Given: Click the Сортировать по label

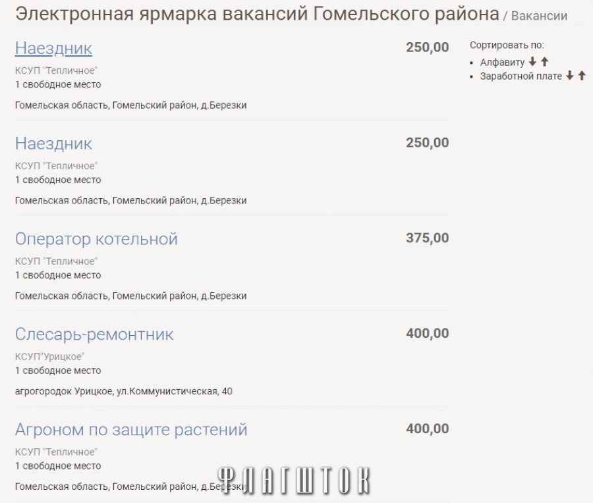Looking at the screenshot, I should click(507, 45).
